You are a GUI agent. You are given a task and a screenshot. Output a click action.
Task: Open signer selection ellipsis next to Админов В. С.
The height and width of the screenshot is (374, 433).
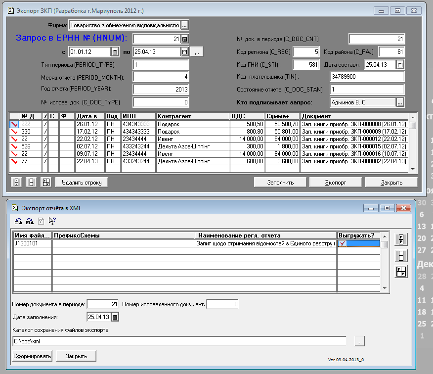400,102
